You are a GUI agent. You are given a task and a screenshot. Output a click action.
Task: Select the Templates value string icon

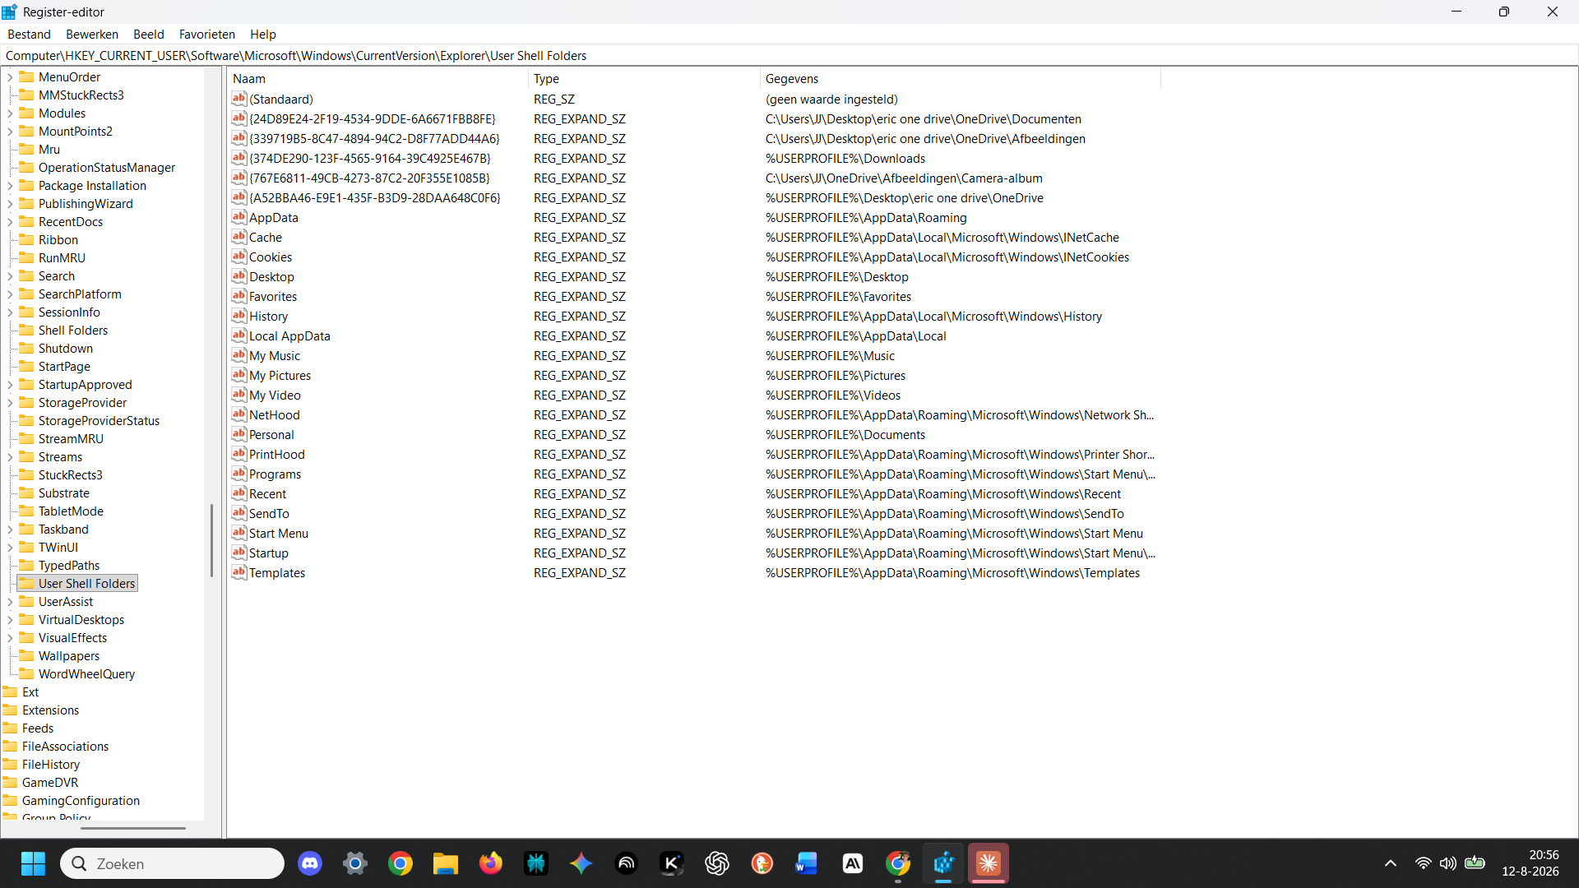(x=239, y=572)
